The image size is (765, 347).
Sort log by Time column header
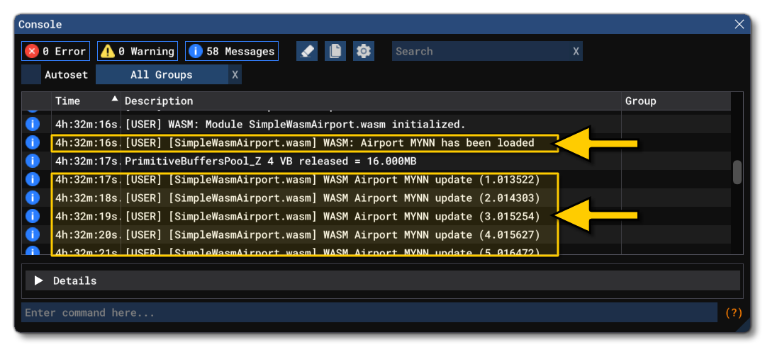tap(68, 101)
